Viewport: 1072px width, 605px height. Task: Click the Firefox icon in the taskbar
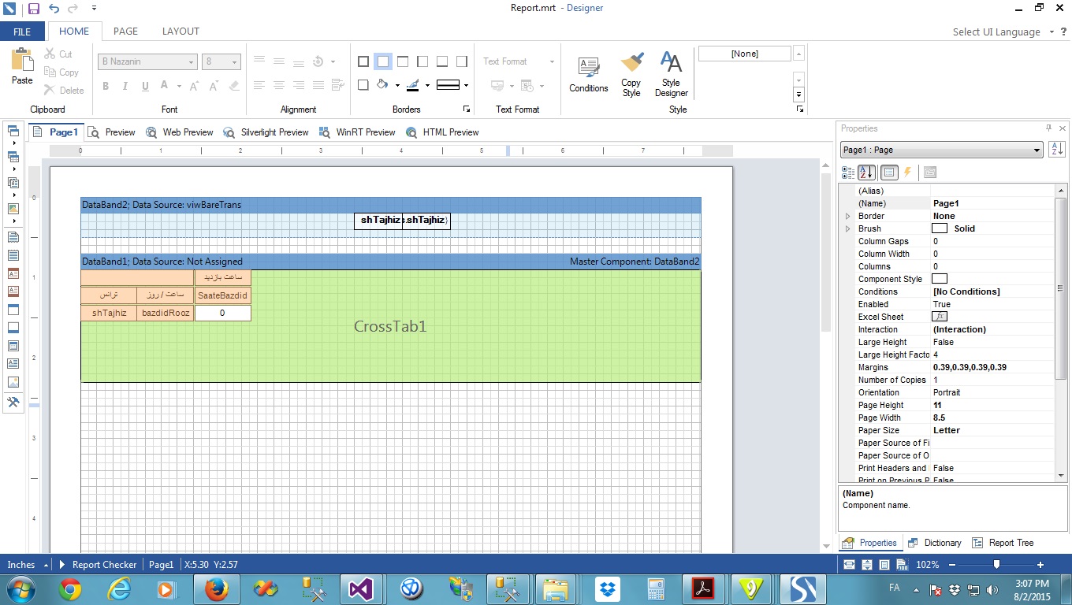click(x=215, y=588)
